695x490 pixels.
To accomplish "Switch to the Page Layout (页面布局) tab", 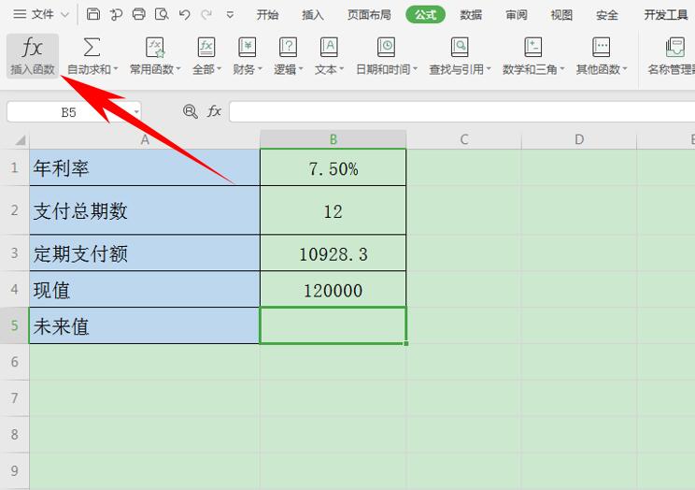I will [x=369, y=15].
